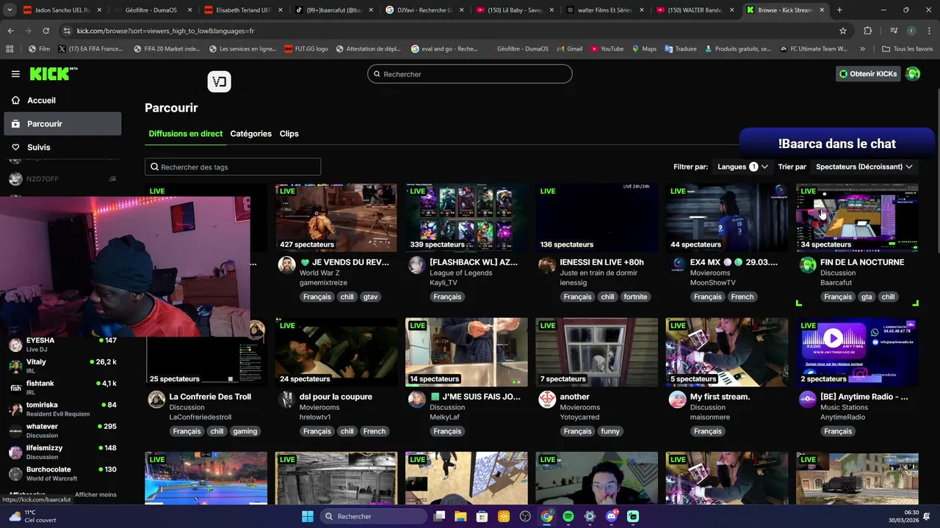This screenshot has height=528, width=940.
Task: Open the Anytime Radio stream thumbnail
Action: pyautogui.click(x=857, y=352)
